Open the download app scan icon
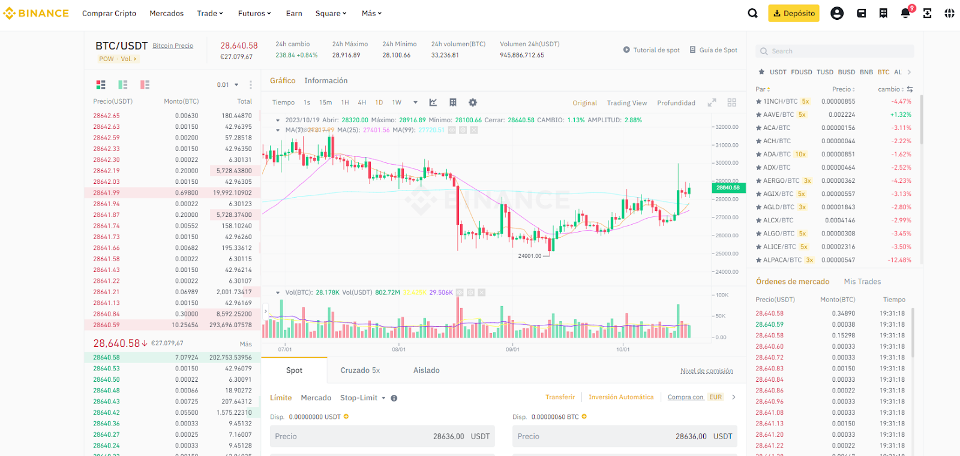 click(x=928, y=13)
